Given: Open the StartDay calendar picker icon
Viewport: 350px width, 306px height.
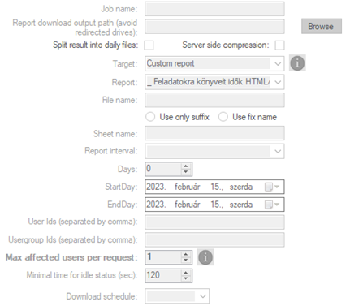Looking at the screenshot, I should click(x=272, y=187).
